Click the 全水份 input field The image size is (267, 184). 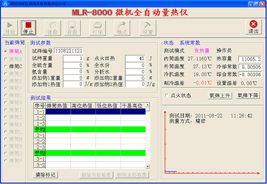[135, 65]
